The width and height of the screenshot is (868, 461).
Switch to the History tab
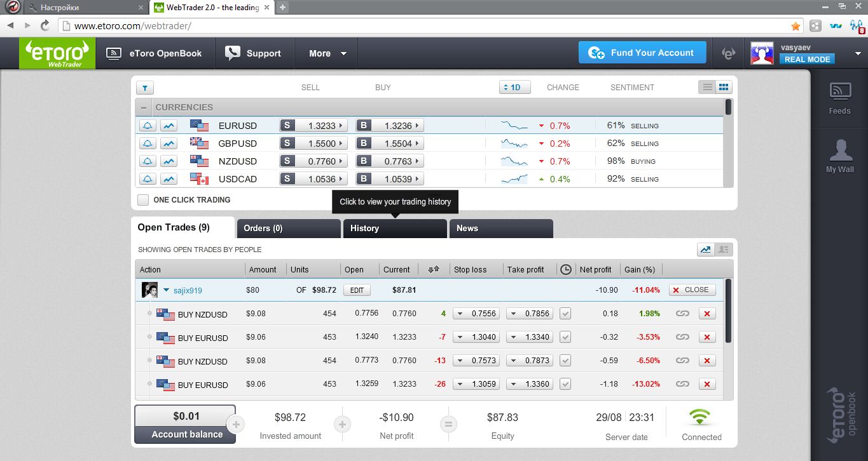[394, 229]
